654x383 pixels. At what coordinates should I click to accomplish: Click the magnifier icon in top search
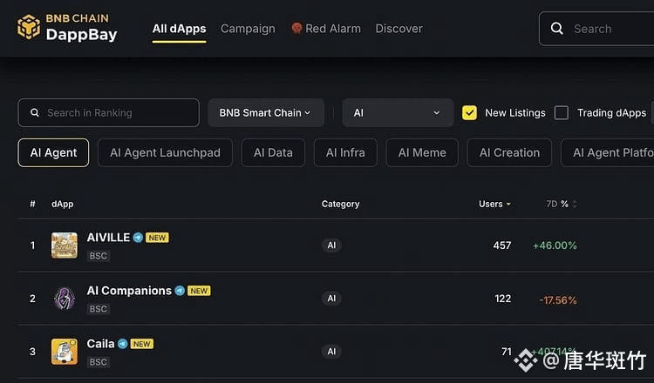557,29
